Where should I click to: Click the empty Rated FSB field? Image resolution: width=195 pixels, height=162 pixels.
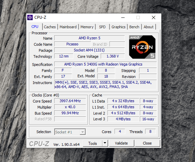(x=70, y=119)
